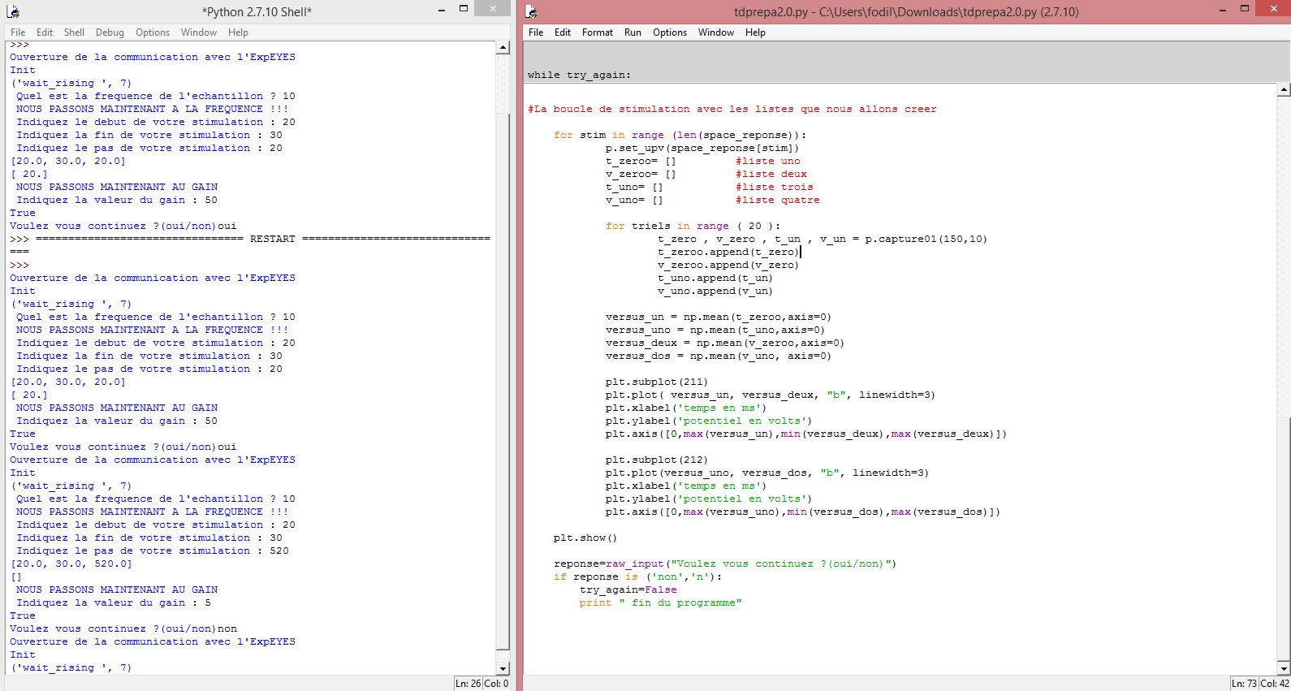This screenshot has height=691, width=1291.
Task: Click line "if reponse is ('non','n'):"
Action: tap(638, 577)
